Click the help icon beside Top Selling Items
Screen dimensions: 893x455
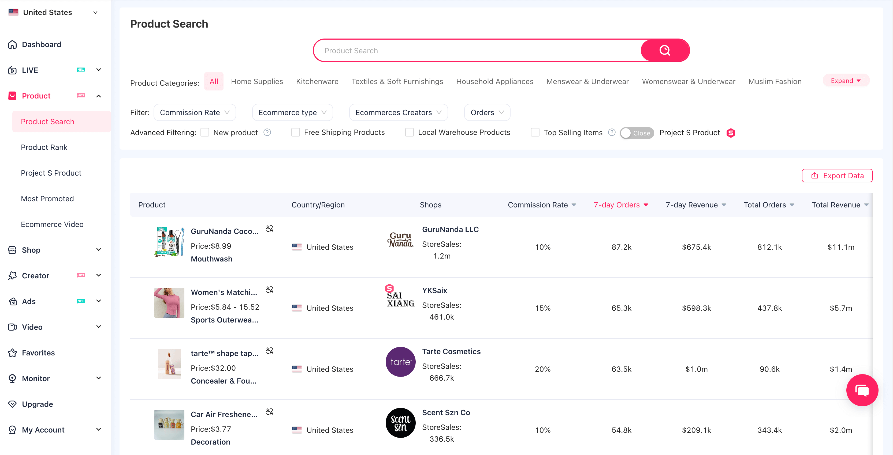click(612, 133)
